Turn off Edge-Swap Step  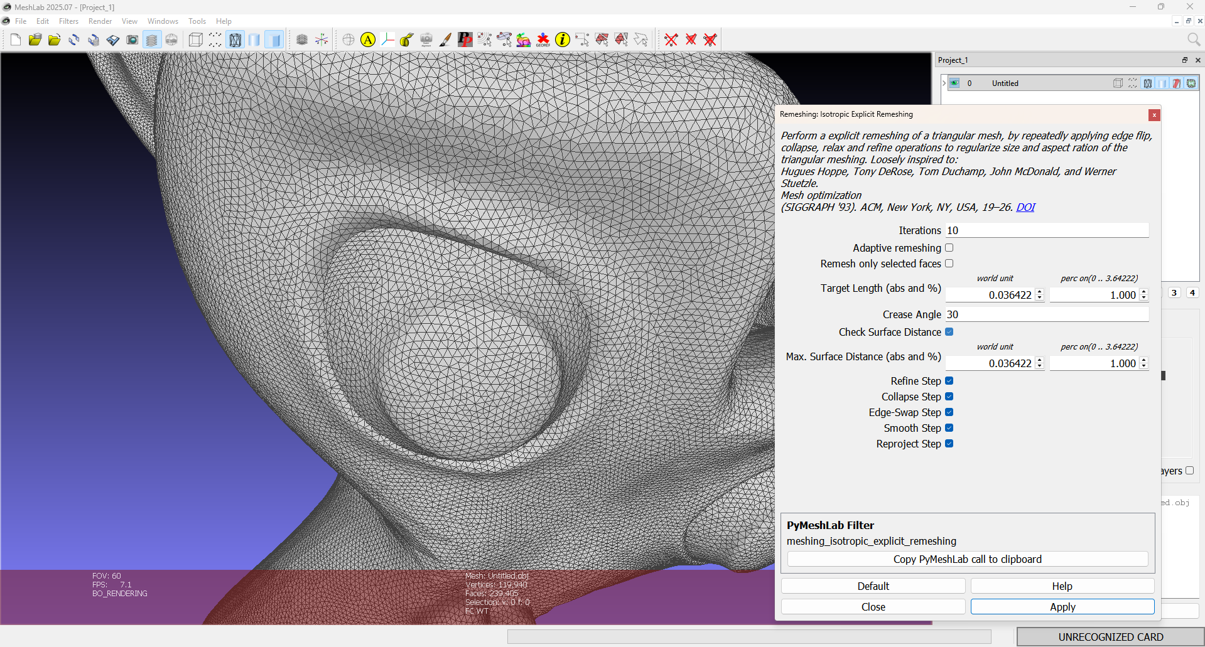click(x=949, y=412)
